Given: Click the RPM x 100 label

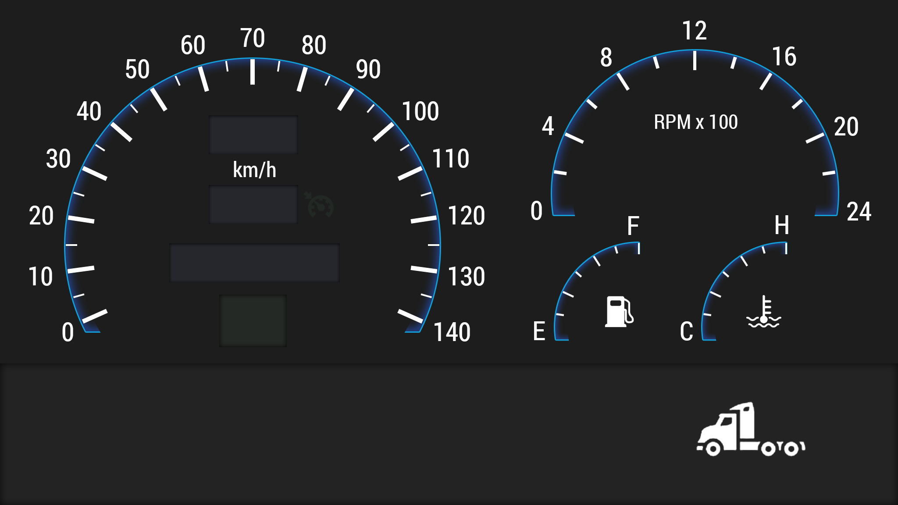Looking at the screenshot, I should point(695,122).
